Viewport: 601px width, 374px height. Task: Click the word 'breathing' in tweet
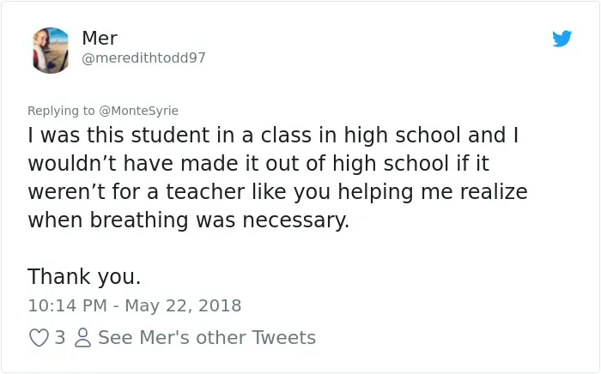(139, 220)
